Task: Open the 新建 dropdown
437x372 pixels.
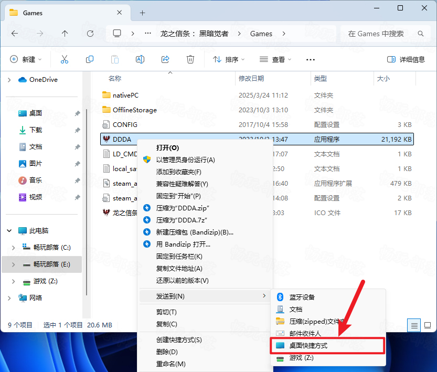Action: pos(26,59)
